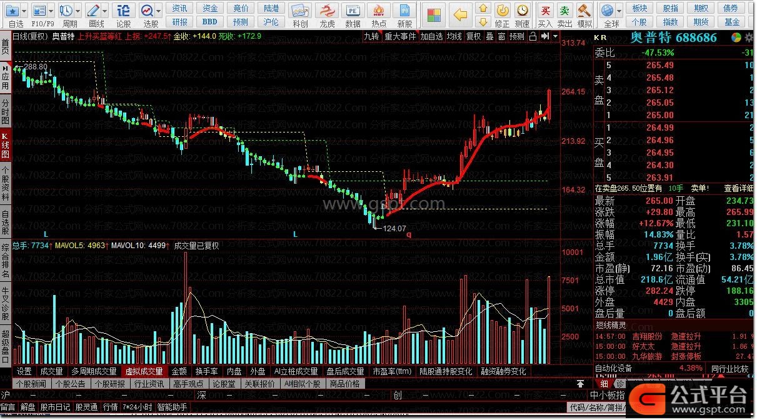The height and width of the screenshot is (420, 757).
Task: Click the 买入 buy icon
Action: pyautogui.click(x=546, y=11)
